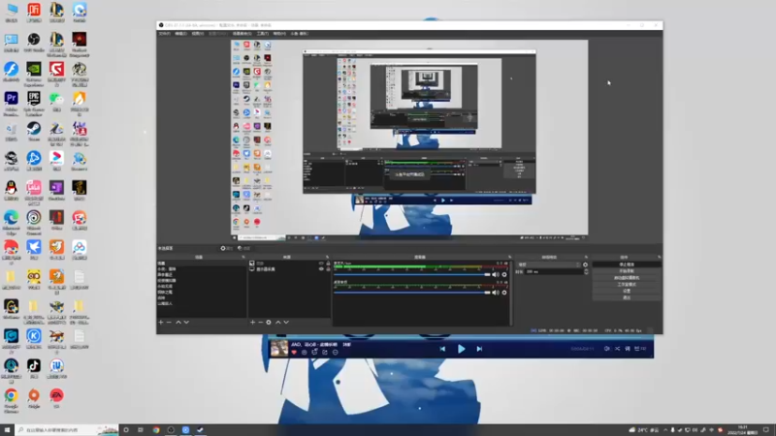Move selected scene down with arrow
Viewport: 776px width, 436px height.
click(x=186, y=323)
